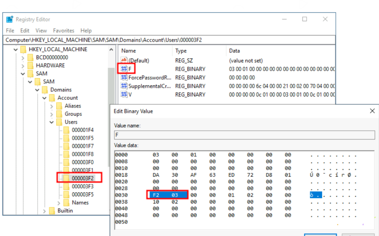Expand the Builtin key
This screenshot has height=236, width=379.
point(44,211)
